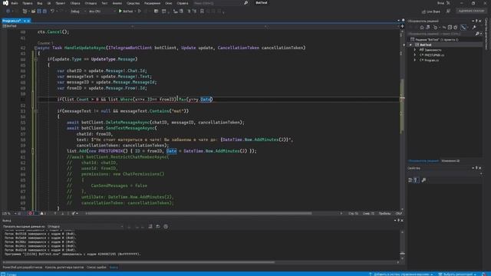Click the wrench Properties icon in Solution Explorer

tap(474, 28)
